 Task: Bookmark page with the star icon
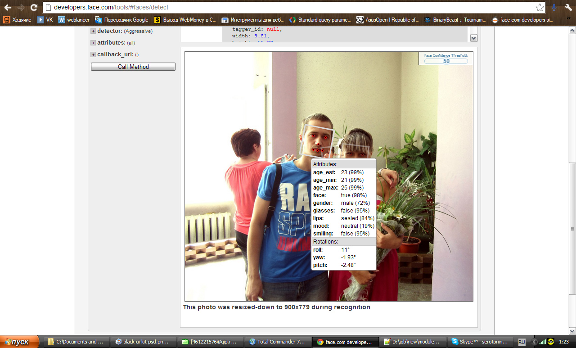pos(540,7)
